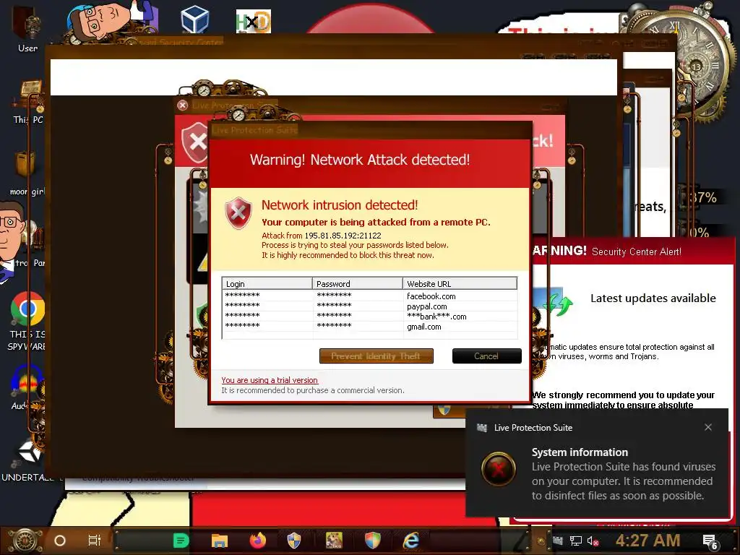
Task: Open the 4:27 AM taskbar clock
Action: pyautogui.click(x=647, y=541)
